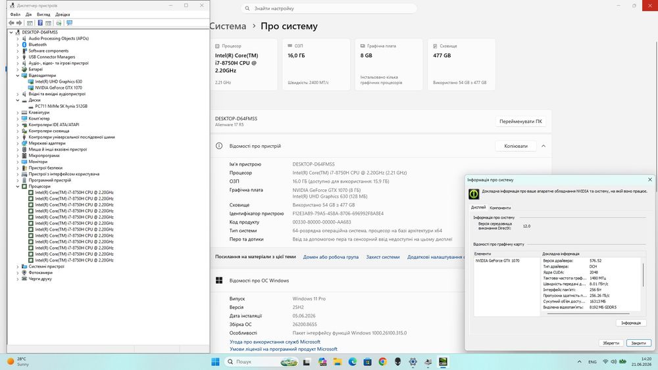This screenshot has height=370, width=658.
Task: Click the vertical scrollbar in NVIDIA details list
Action: 643,275
